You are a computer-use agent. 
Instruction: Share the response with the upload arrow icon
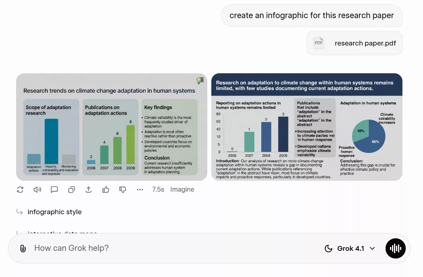coord(89,190)
